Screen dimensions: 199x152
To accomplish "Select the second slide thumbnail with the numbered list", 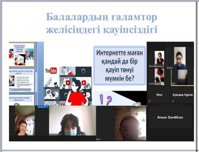I will tap(22, 79).
